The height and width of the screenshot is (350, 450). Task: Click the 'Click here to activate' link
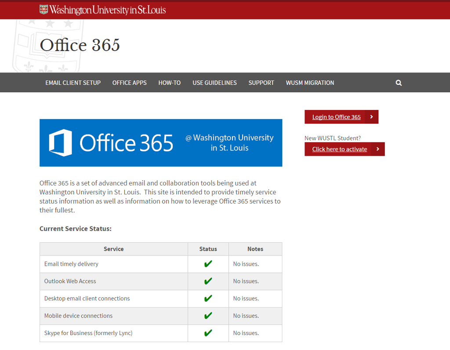pos(339,149)
